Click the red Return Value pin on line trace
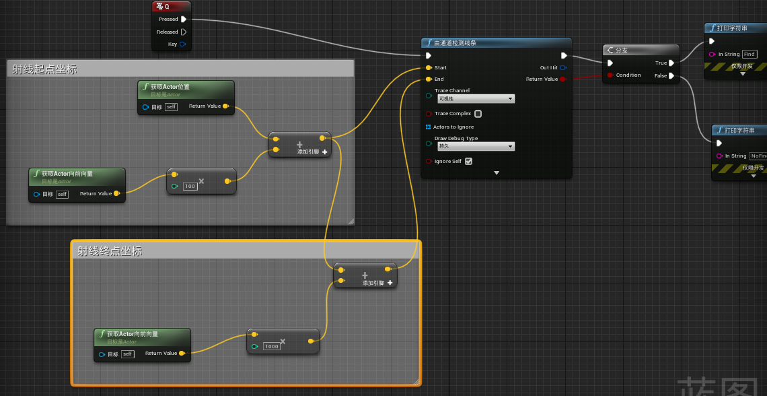This screenshot has height=396, width=767. pos(563,79)
